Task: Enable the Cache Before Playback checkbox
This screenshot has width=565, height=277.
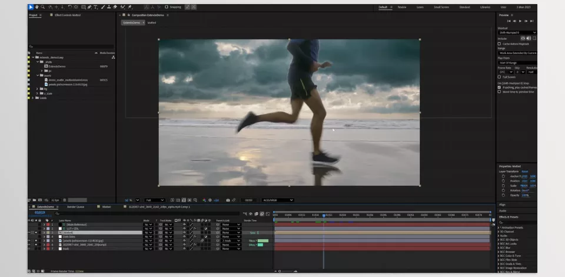Action: point(499,44)
